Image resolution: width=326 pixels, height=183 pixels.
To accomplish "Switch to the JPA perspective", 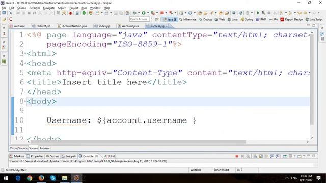I will (x=274, y=19).
